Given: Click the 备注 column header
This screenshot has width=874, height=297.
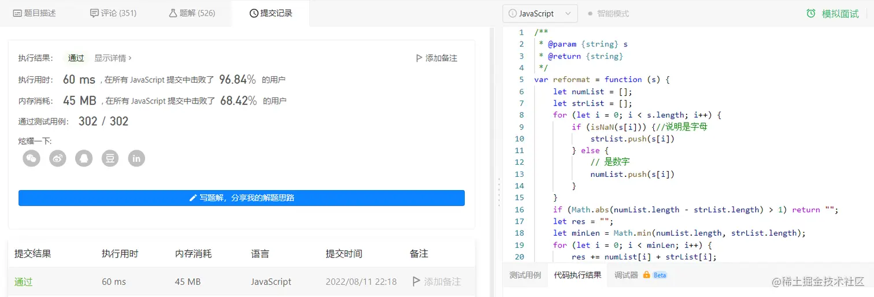Looking at the screenshot, I should [419, 254].
